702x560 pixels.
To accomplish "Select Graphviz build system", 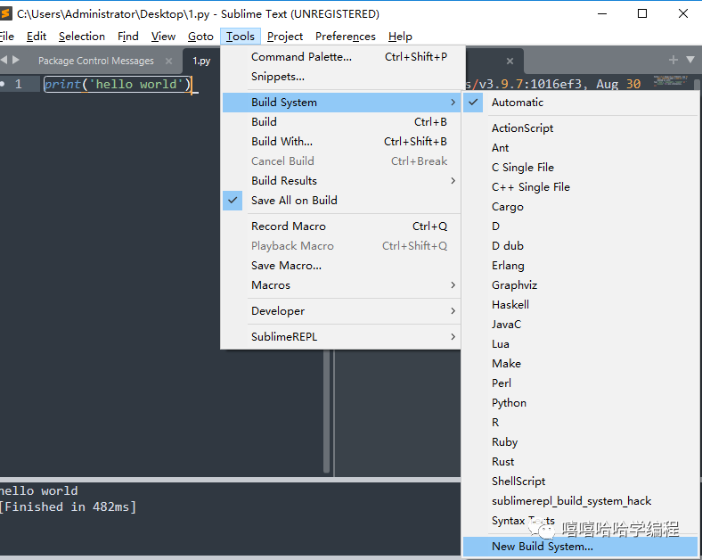I will pos(580,285).
